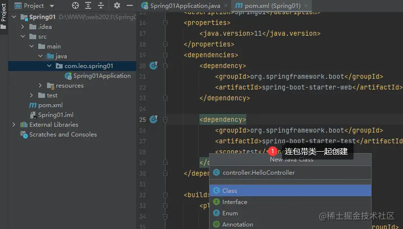Fold the properties block at line 16
The image size is (403, 229).
click(165, 23)
